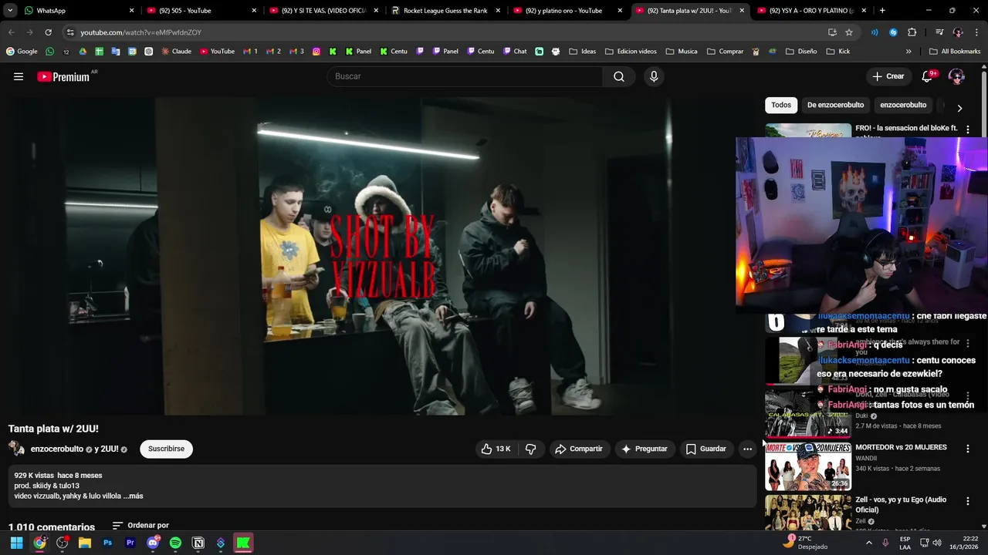Open the Musica bookmarks folder
The width and height of the screenshot is (988, 555).
(x=682, y=52)
